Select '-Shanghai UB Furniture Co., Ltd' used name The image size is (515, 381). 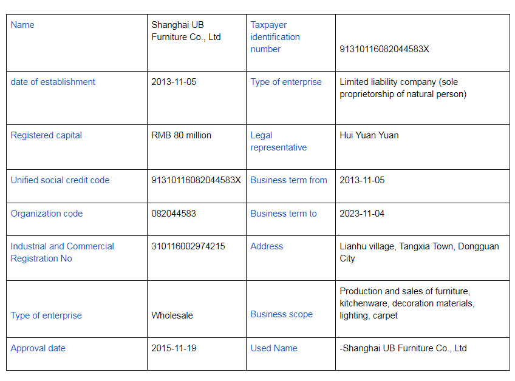[403, 348]
